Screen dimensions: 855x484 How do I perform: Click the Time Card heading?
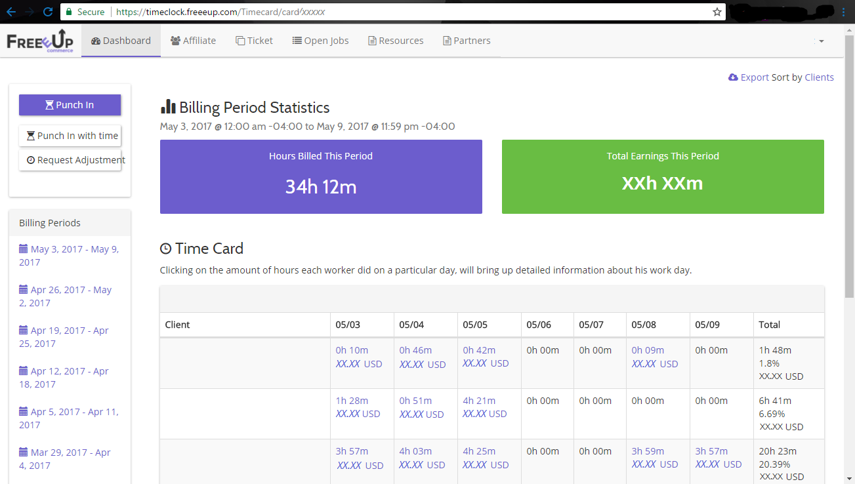point(202,249)
